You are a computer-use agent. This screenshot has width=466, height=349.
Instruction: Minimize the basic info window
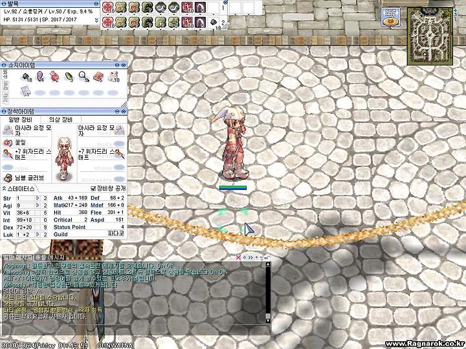coord(96,4)
